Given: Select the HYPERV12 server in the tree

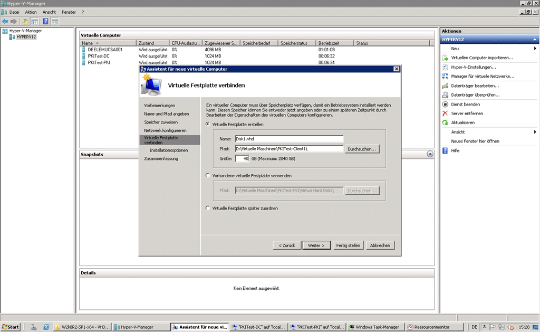Looking at the screenshot, I should [26, 37].
